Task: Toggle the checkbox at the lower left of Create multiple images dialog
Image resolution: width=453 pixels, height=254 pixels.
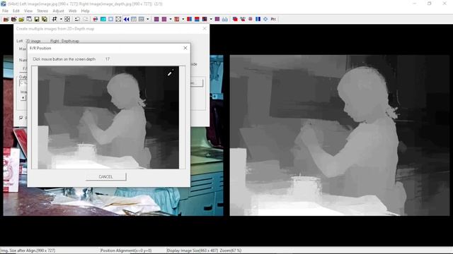Action: (x=21, y=118)
